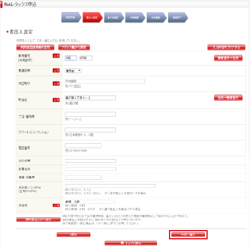Open the 都道府県 prefecture dropdown
This screenshot has height=248, width=250.
click(x=73, y=71)
